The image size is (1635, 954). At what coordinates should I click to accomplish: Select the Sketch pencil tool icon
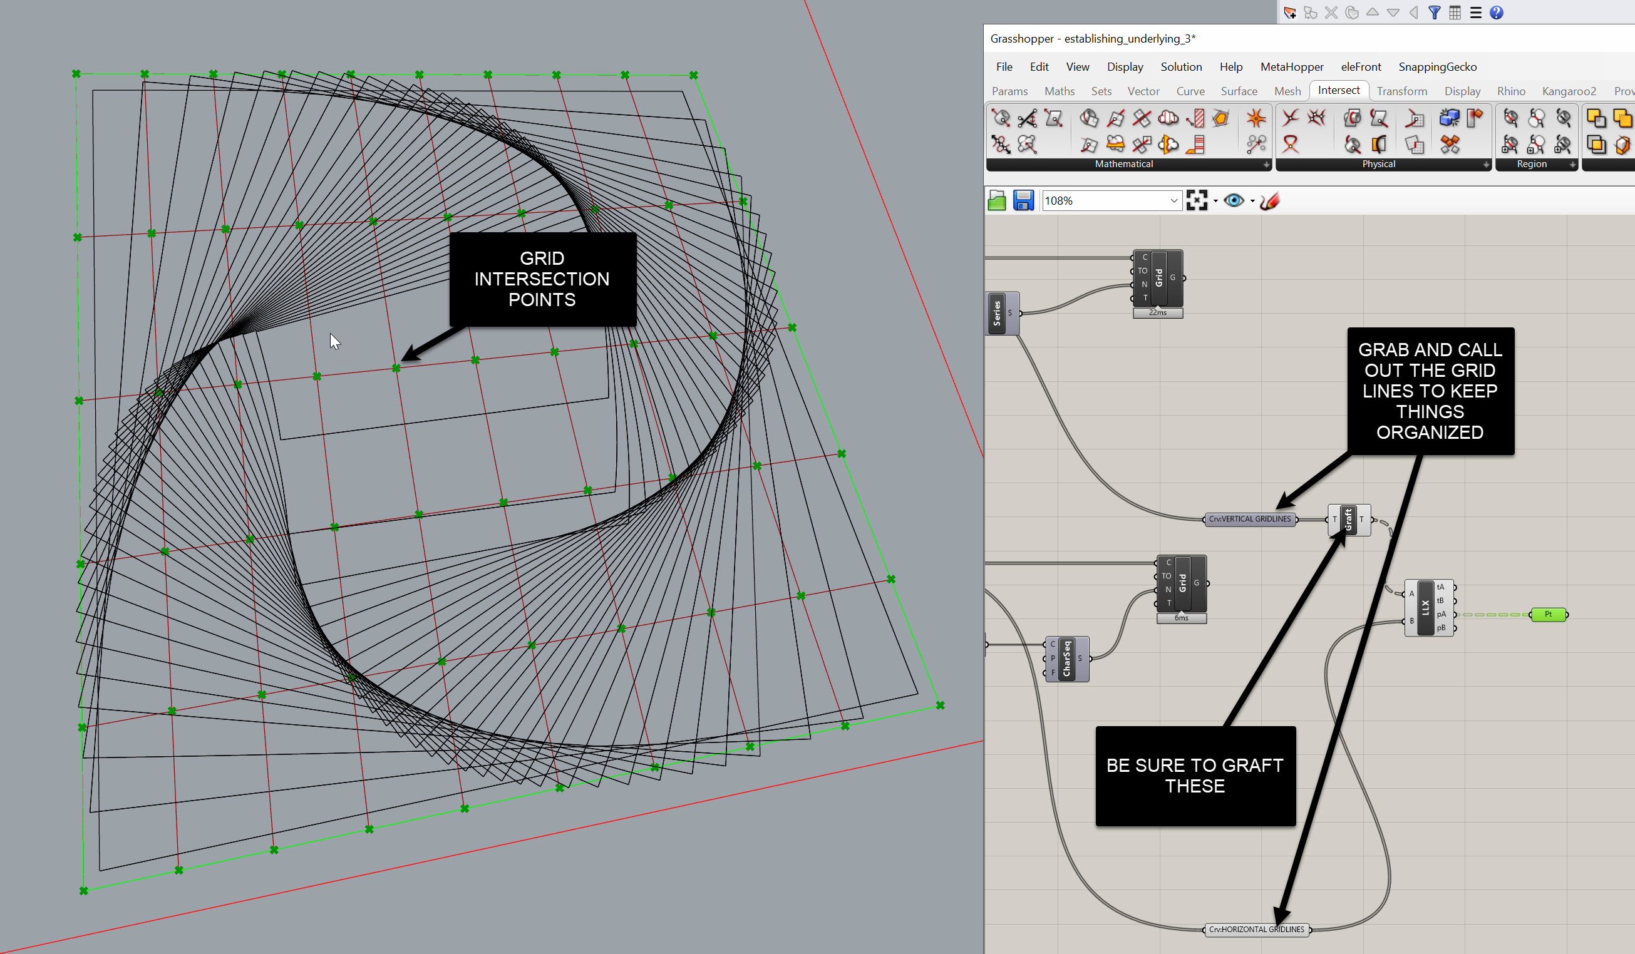pos(1270,201)
